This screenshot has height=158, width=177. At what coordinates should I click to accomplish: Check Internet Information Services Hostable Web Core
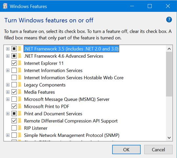coord(14,78)
